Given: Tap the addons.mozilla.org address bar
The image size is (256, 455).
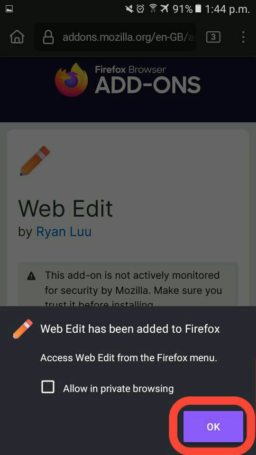Looking at the screenshot, I should [115, 37].
